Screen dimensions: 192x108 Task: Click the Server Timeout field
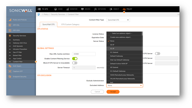(84, 67)
